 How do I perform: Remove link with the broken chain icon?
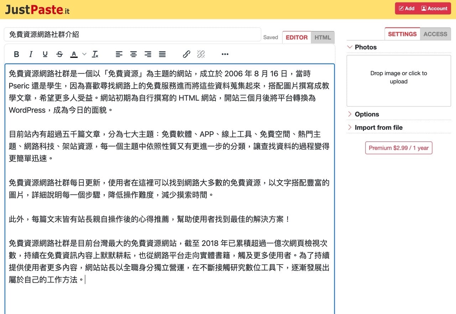pyautogui.click(x=201, y=54)
